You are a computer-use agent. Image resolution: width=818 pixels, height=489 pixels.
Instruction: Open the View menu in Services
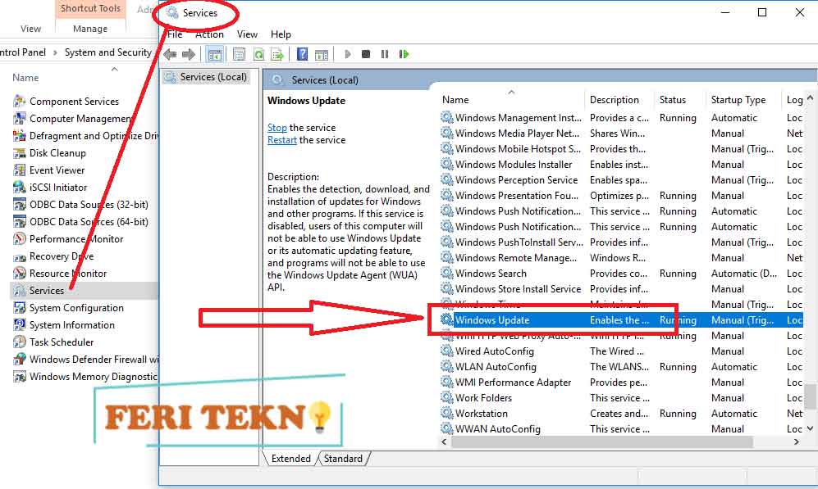click(247, 34)
